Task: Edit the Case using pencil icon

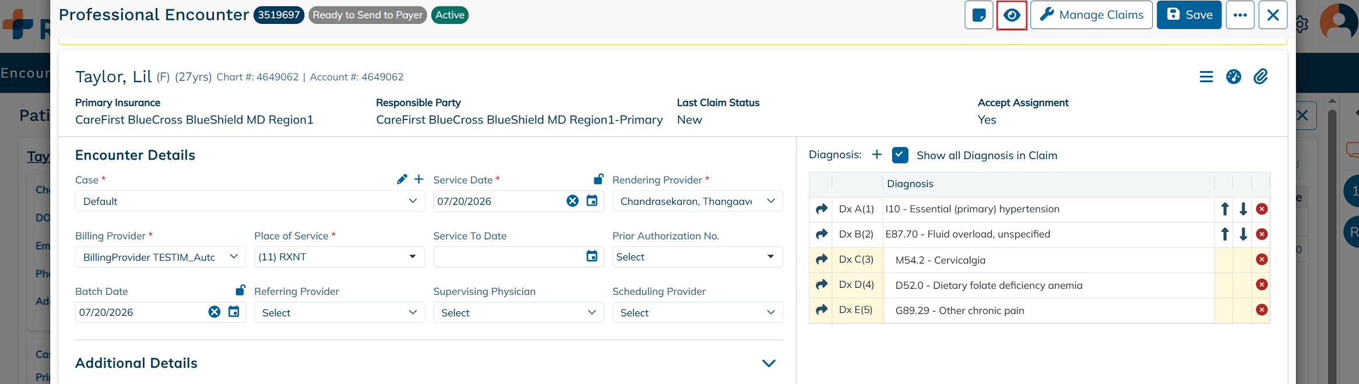Action: click(x=402, y=179)
